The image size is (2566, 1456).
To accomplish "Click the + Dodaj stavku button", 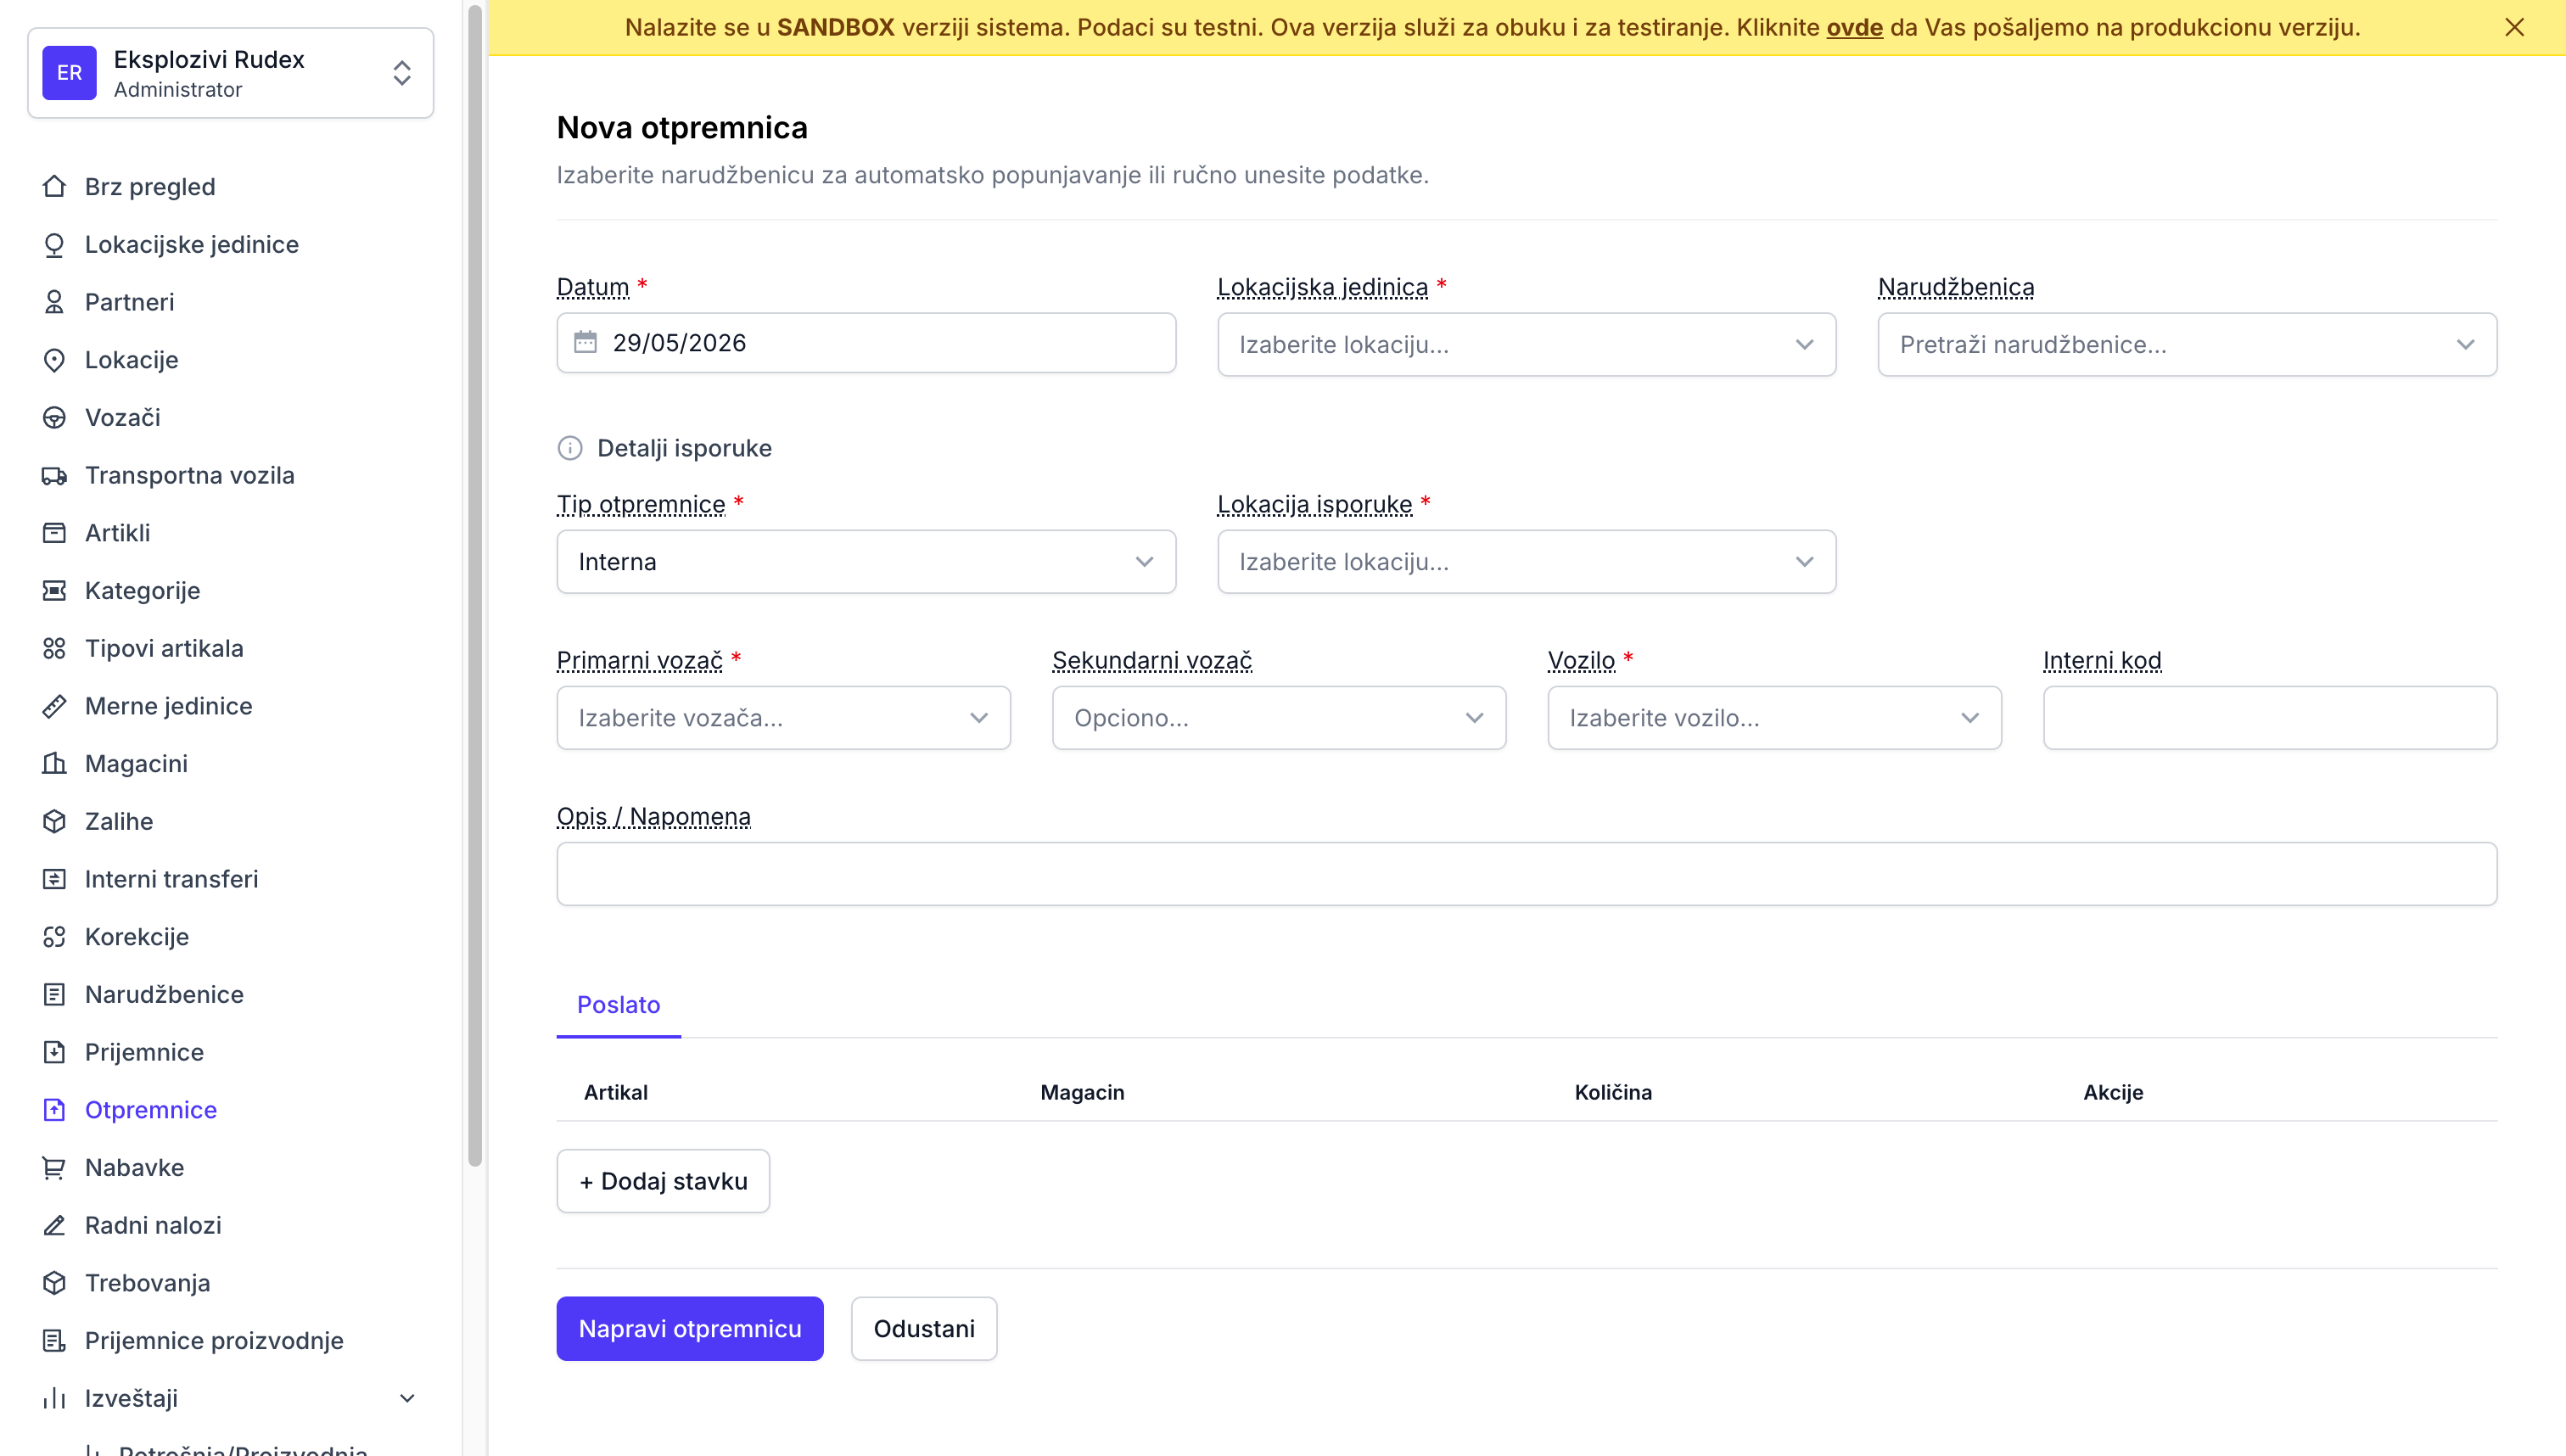I will [x=663, y=1181].
